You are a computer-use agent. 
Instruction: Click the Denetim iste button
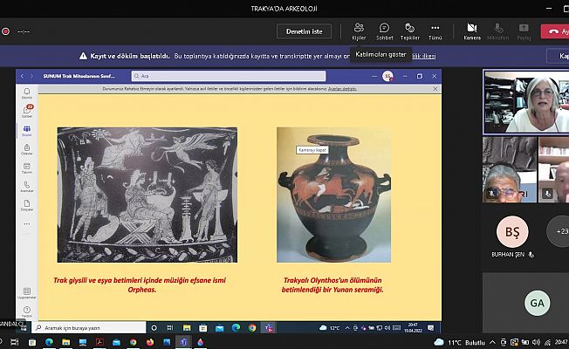point(304,31)
